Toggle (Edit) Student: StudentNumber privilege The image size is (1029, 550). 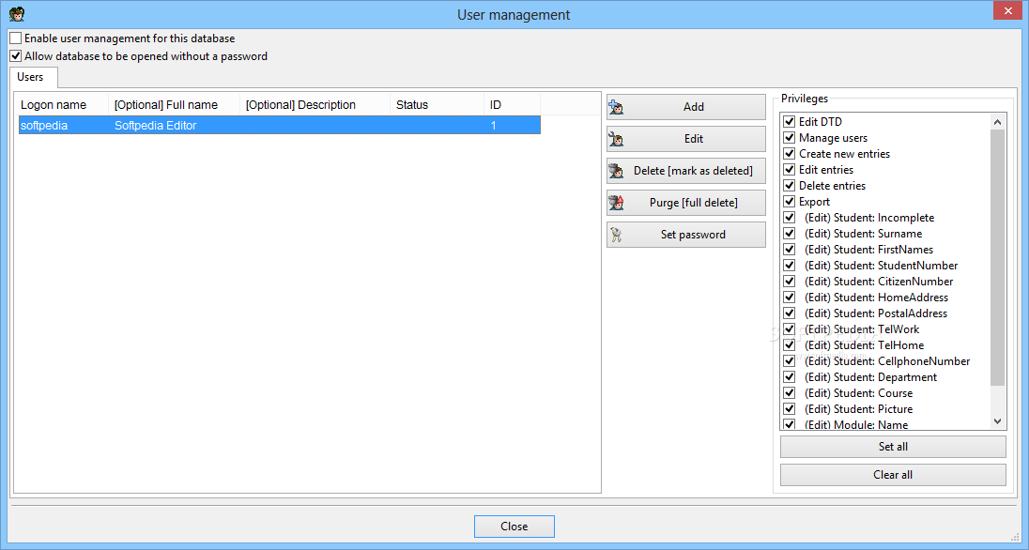[x=790, y=266]
